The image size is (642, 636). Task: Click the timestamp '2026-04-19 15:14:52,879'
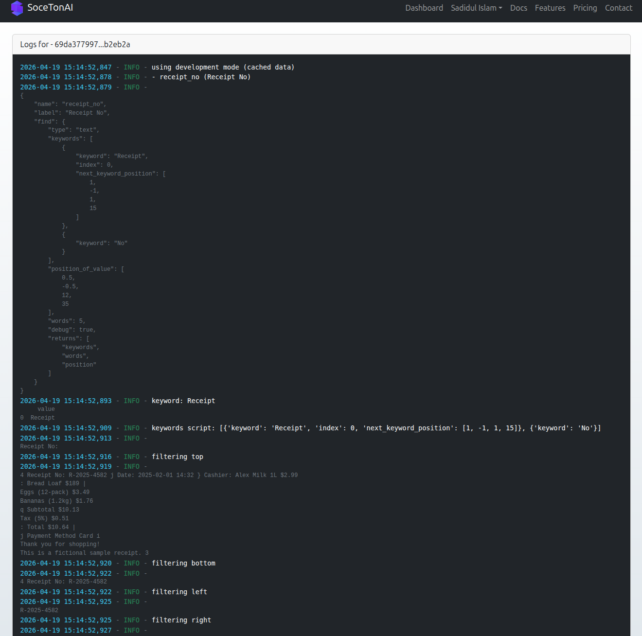point(66,87)
